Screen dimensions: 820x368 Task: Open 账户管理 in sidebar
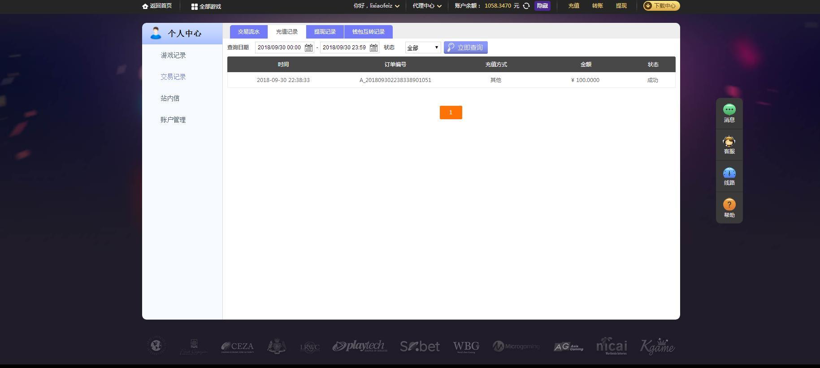(x=173, y=120)
